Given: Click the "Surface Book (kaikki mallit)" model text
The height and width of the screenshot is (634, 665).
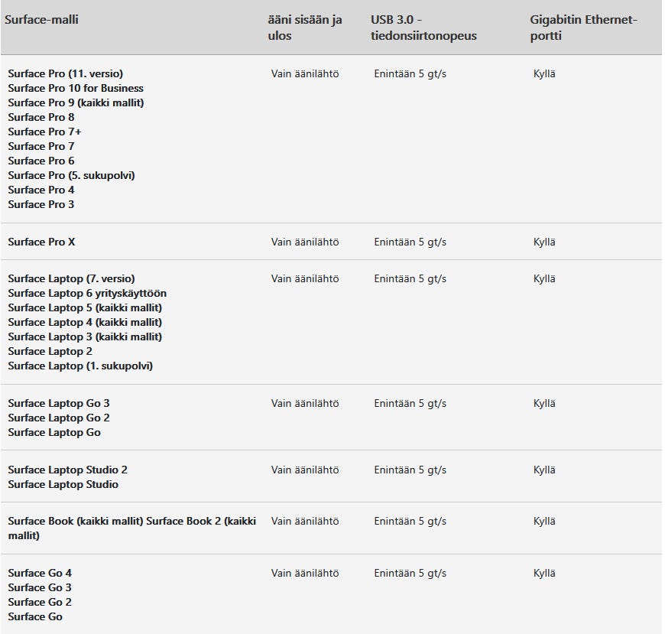Looking at the screenshot, I should pos(76,521).
